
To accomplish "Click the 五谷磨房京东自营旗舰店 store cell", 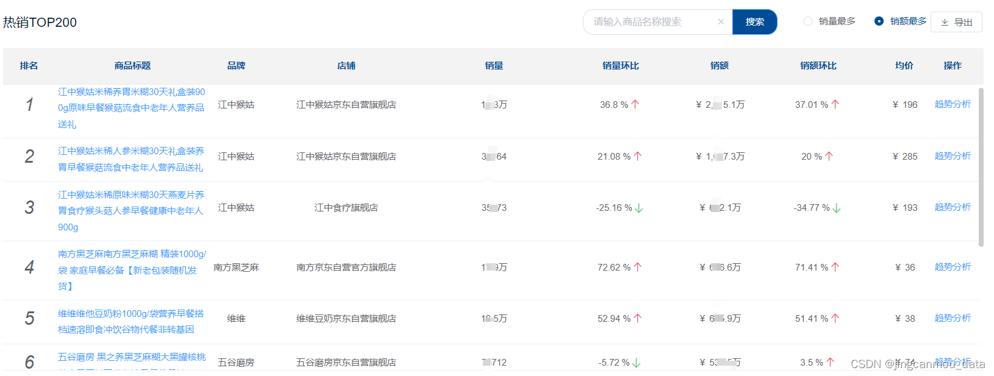I will pos(346,363).
